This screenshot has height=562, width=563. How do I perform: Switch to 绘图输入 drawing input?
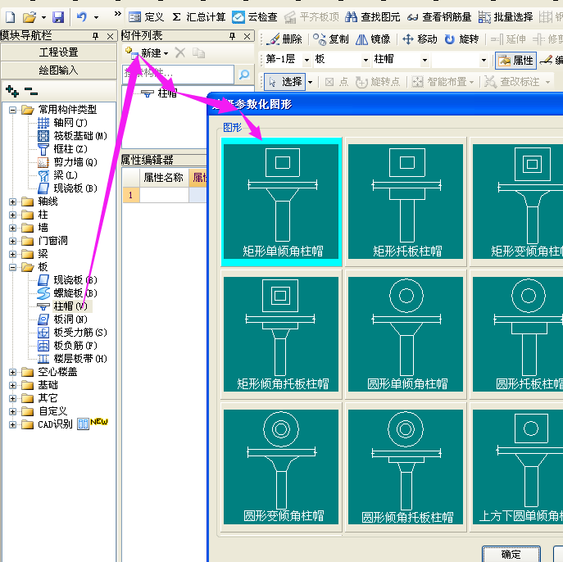pyautogui.click(x=59, y=70)
